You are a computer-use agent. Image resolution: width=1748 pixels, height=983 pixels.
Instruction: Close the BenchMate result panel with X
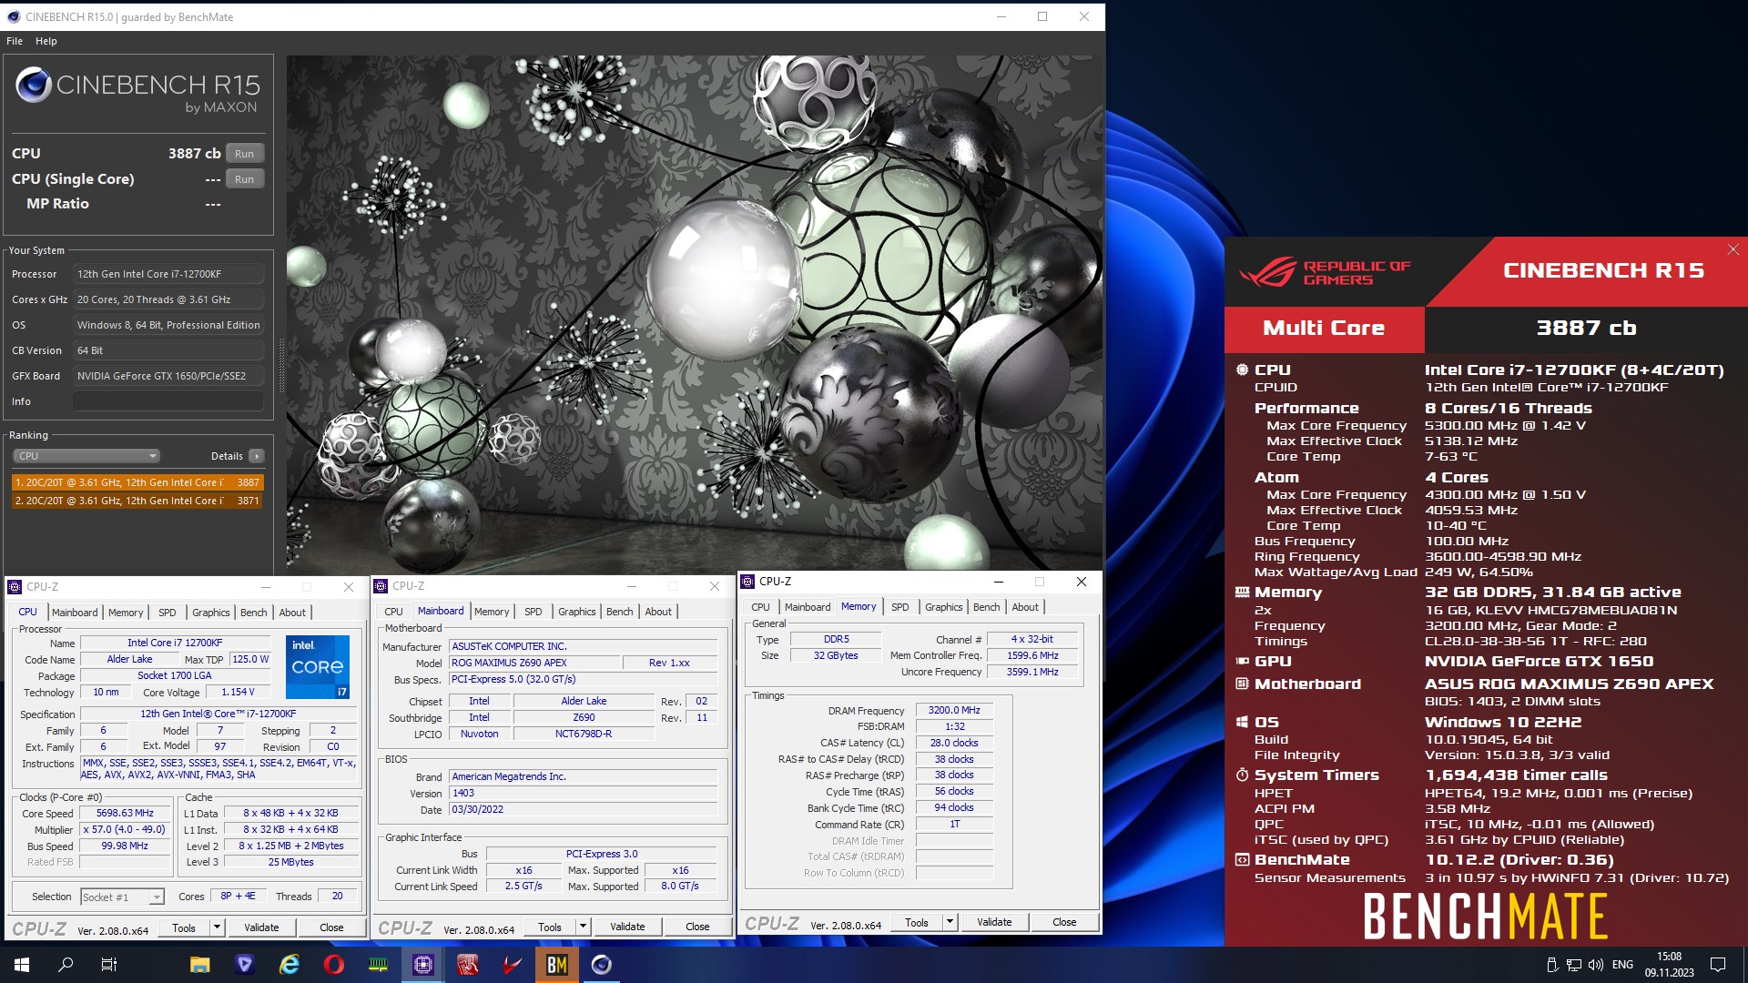(x=1733, y=249)
